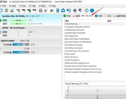Open configuration via the gear icon

pyautogui.click(x=75, y=10)
